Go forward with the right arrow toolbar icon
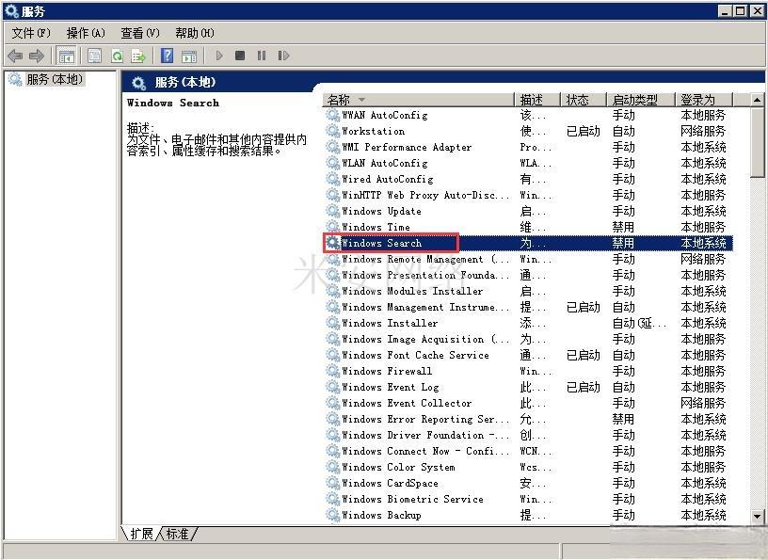Screen dimensions: 768x560 point(37,56)
